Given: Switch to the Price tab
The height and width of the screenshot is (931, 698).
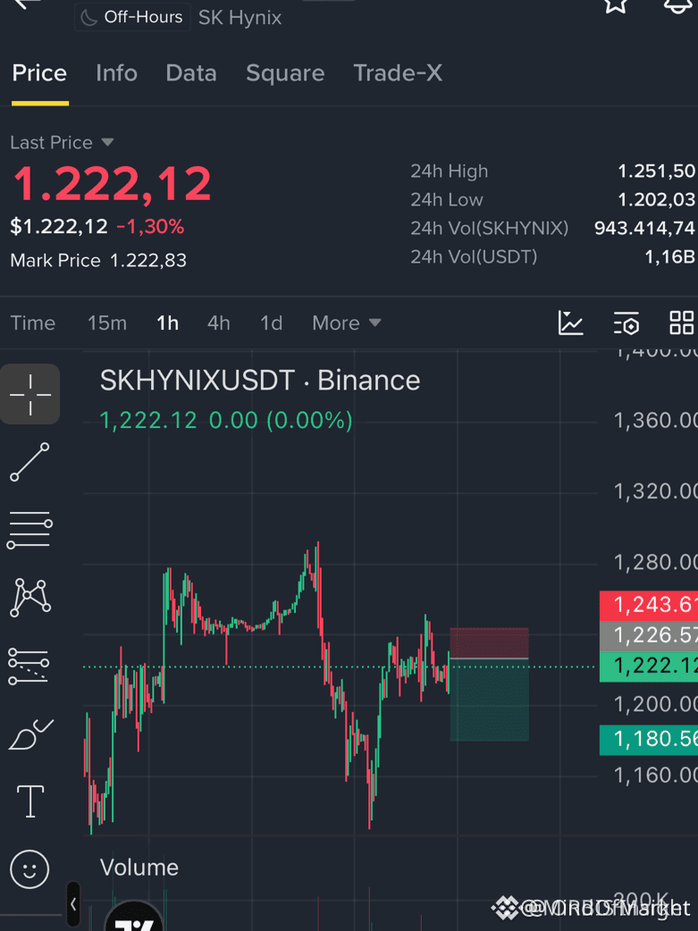Looking at the screenshot, I should pyautogui.click(x=39, y=73).
